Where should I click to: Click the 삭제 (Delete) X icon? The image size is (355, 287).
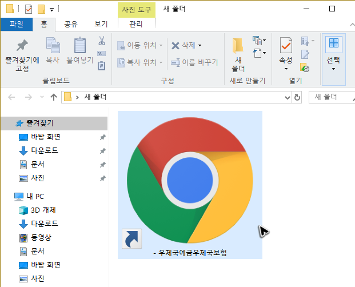point(175,46)
